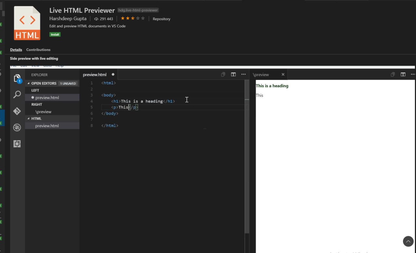Click the scroll-to-top round arrow button

click(x=408, y=241)
